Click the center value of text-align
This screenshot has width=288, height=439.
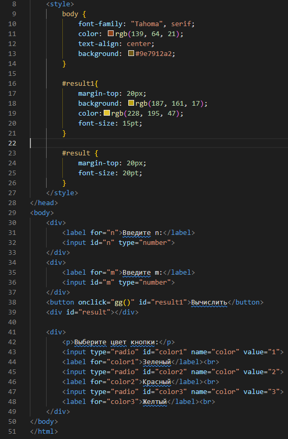[139, 43]
